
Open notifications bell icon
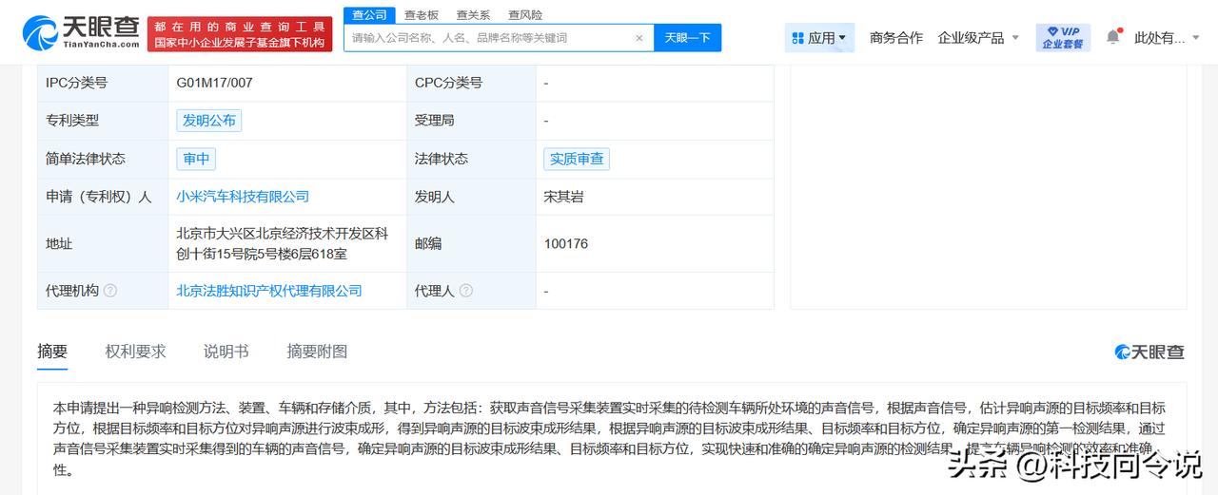pyautogui.click(x=1112, y=37)
